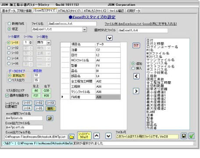This screenshot has width=200, height=158.
Task: Select 日付と時間 in right list
Action: [x=155, y=43]
